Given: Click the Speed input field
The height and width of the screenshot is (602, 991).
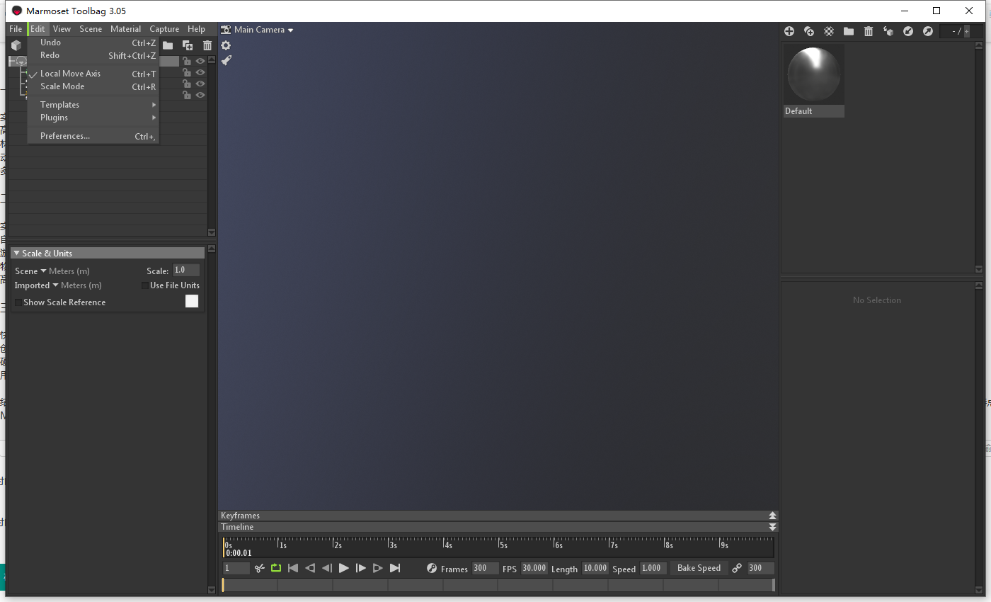Looking at the screenshot, I should click(x=653, y=568).
